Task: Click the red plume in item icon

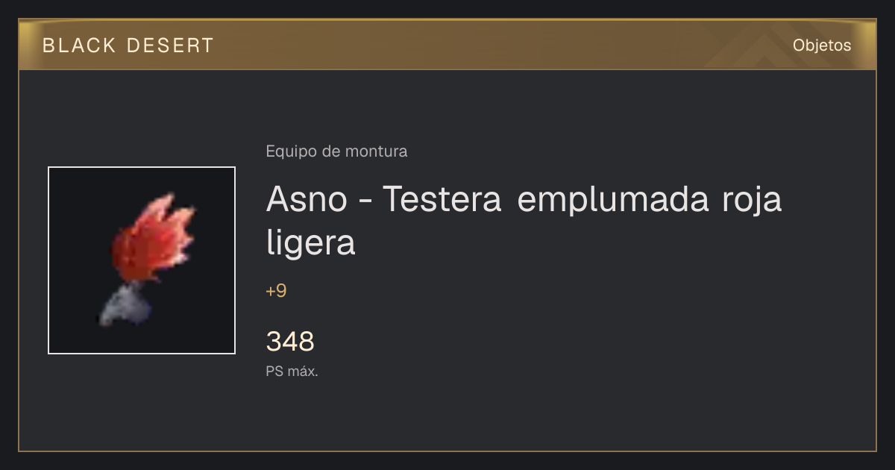Action: [153, 237]
